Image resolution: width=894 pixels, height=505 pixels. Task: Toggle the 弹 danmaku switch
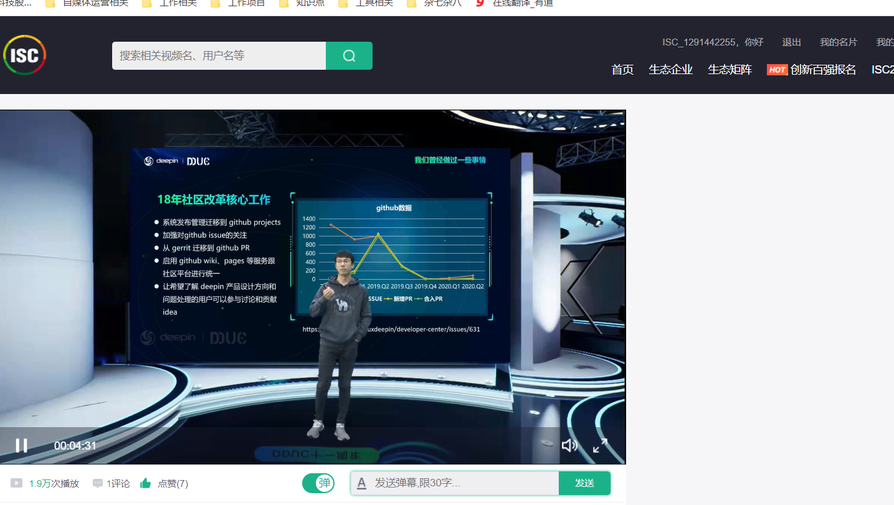[x=318, y=483]
